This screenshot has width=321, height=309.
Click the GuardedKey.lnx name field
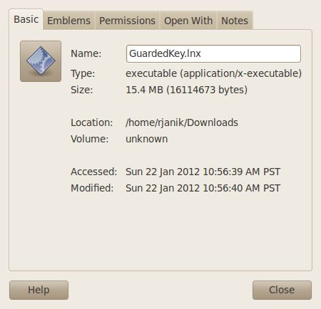click(213, 53)
